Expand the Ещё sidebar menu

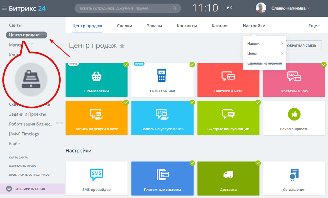pyautogui.click(x=14, y=143)
